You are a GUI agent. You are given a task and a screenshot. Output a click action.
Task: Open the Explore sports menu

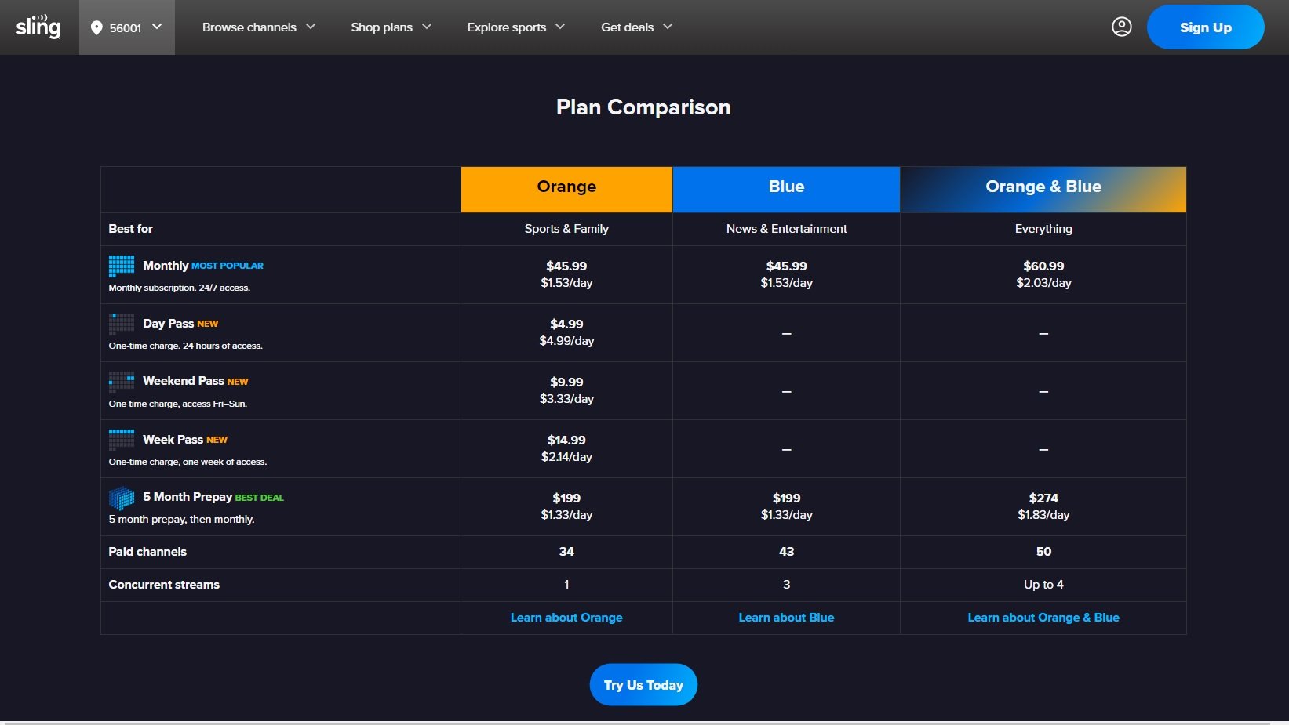click(516, 27)
